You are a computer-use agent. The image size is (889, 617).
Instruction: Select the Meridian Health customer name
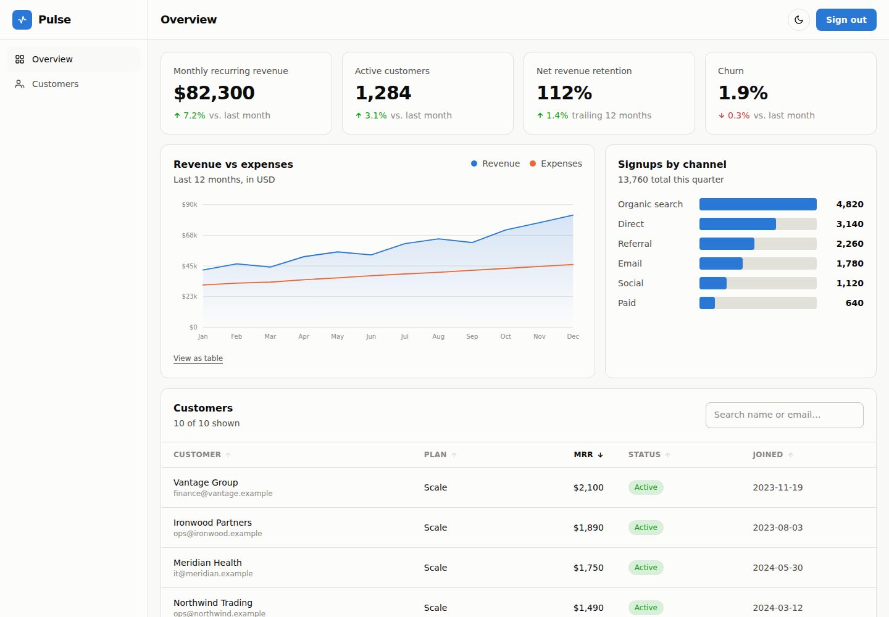207,563
